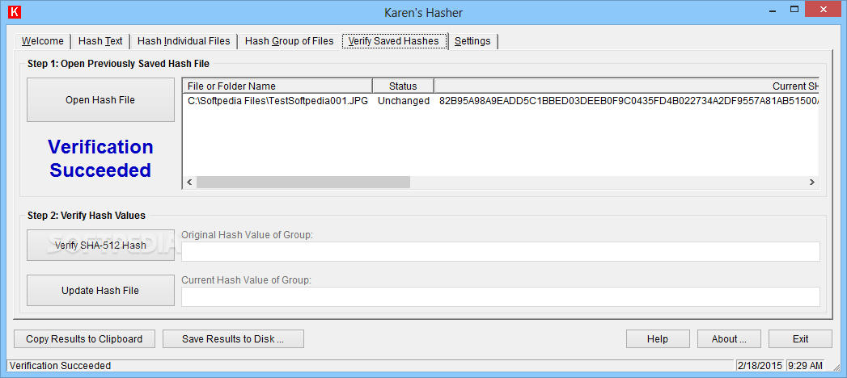Copy Results to Clipboard
847x378 pixels.
(84, 339)
